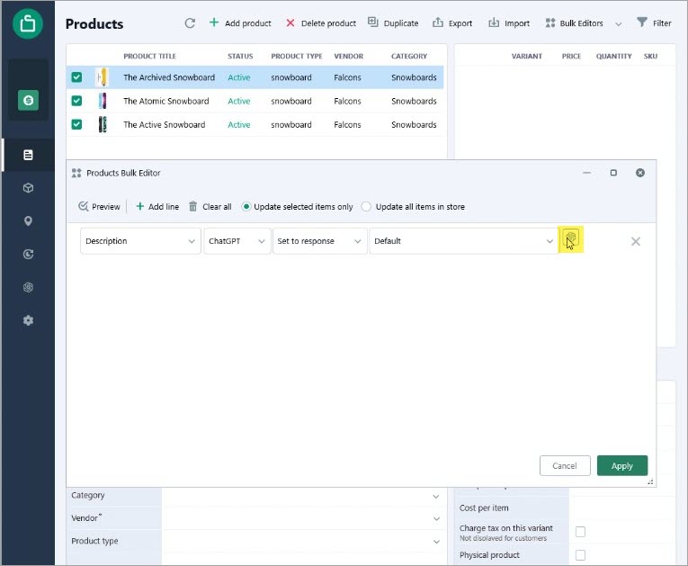Open the Default prompt dropdown
Screen dimensions: 688x566
tap(463, 241)
